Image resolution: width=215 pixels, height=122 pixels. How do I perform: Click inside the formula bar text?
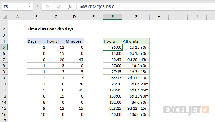click(138, 6)
